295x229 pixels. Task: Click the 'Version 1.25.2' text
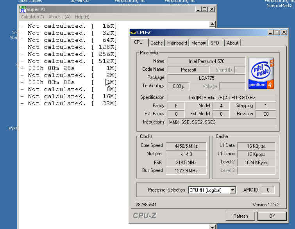[x=266, y=204]
